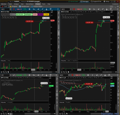Open the 15m timeframe selector in SPY chart
The width and height of the screenshot is (120, 115).
click(x=34, y=75)
